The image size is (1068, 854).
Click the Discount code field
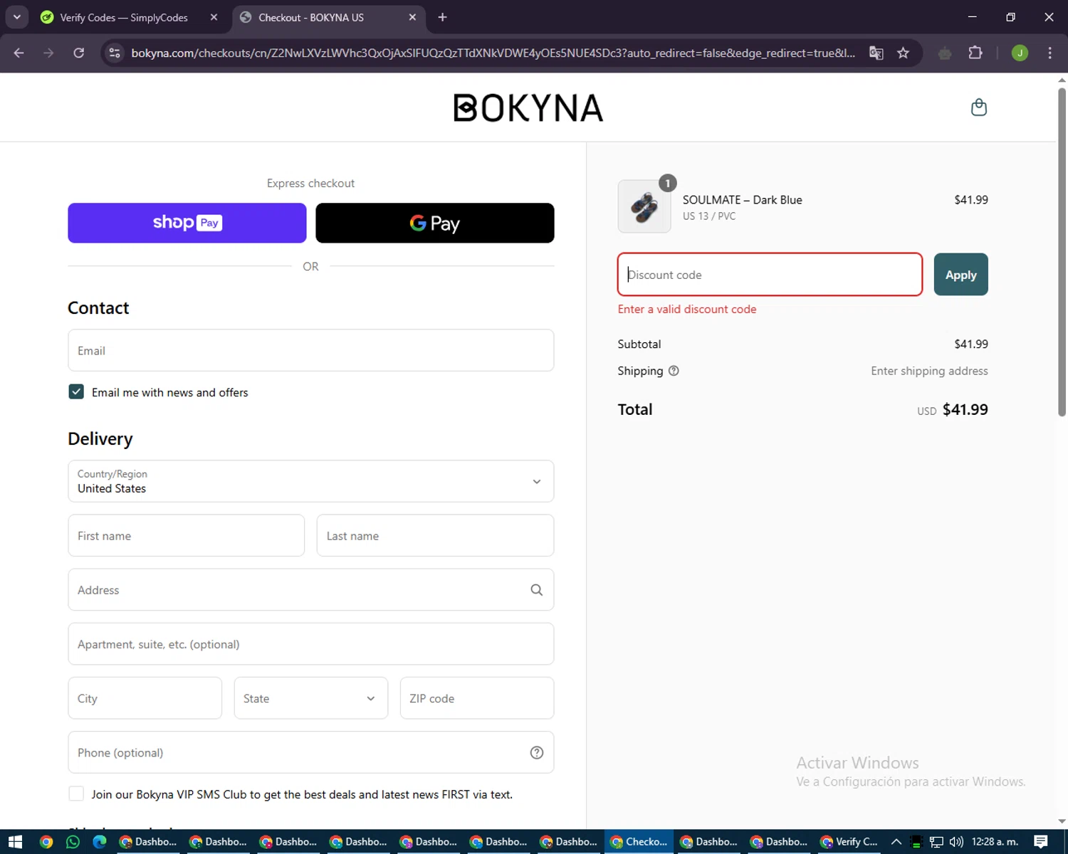click(x=770, y=275)
